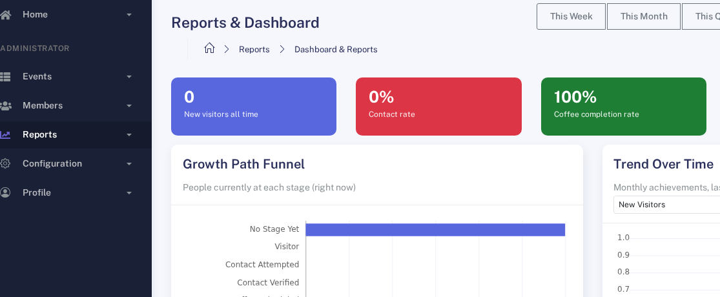Click the ADMINISTRATOR section label

coord(35,48)
